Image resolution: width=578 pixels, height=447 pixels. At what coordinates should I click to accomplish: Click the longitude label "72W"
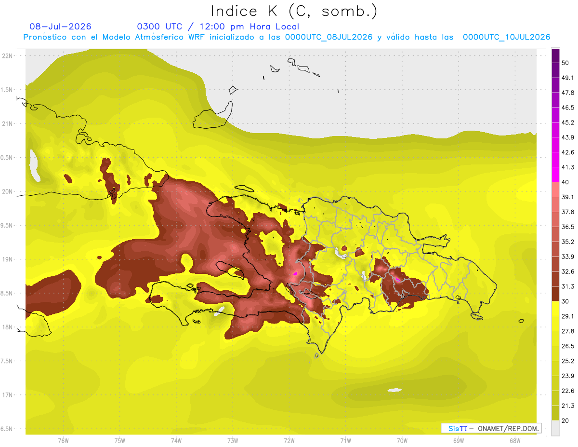[289, 440]
